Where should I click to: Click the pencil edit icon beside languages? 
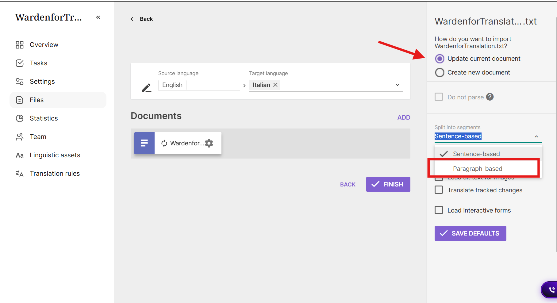(147, 87)
